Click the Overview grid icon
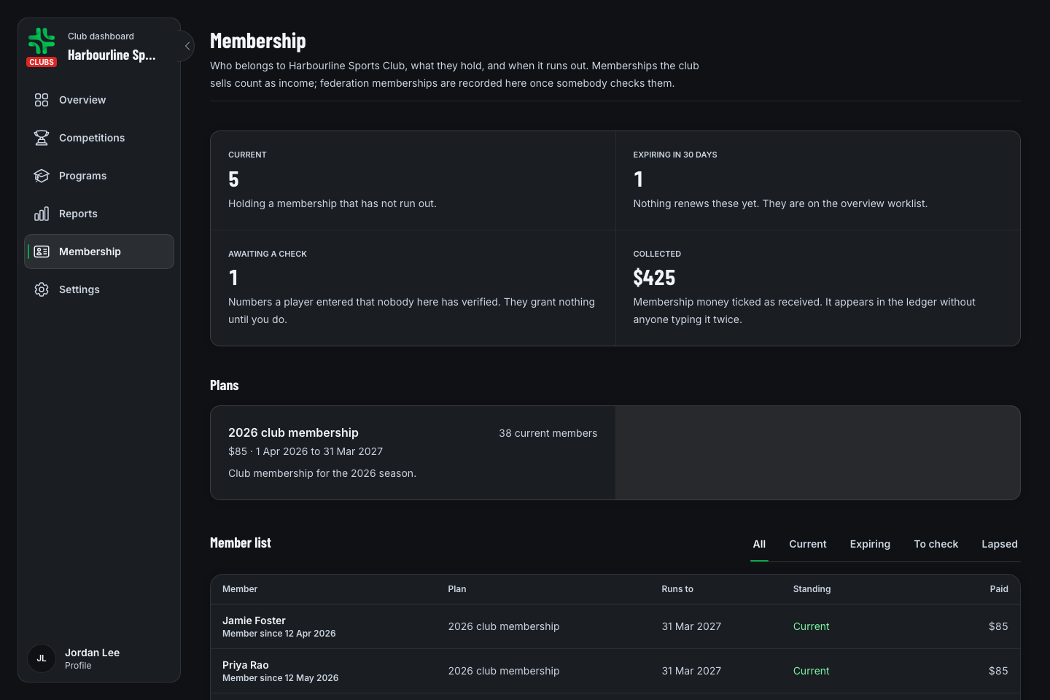Screen dimensions: 1050x700 (x=42, y=100)
